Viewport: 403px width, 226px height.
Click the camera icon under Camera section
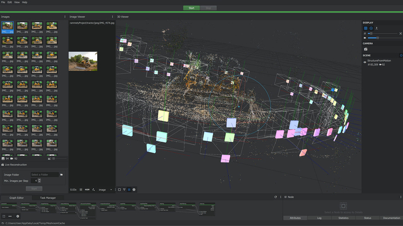[366, 49]
